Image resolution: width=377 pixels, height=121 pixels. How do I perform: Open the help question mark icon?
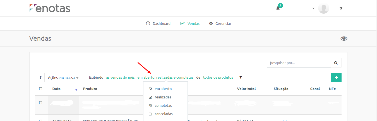point(341,8)
